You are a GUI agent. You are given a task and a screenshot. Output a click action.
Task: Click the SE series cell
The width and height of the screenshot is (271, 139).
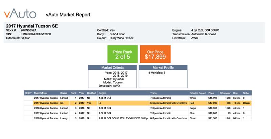pos(62,103)
